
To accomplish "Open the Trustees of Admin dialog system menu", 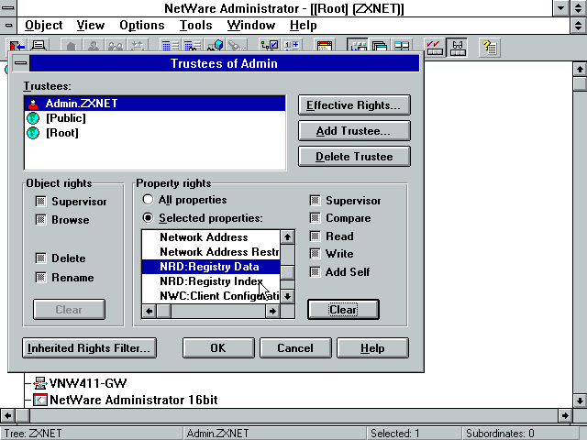I will pos(20,63).
